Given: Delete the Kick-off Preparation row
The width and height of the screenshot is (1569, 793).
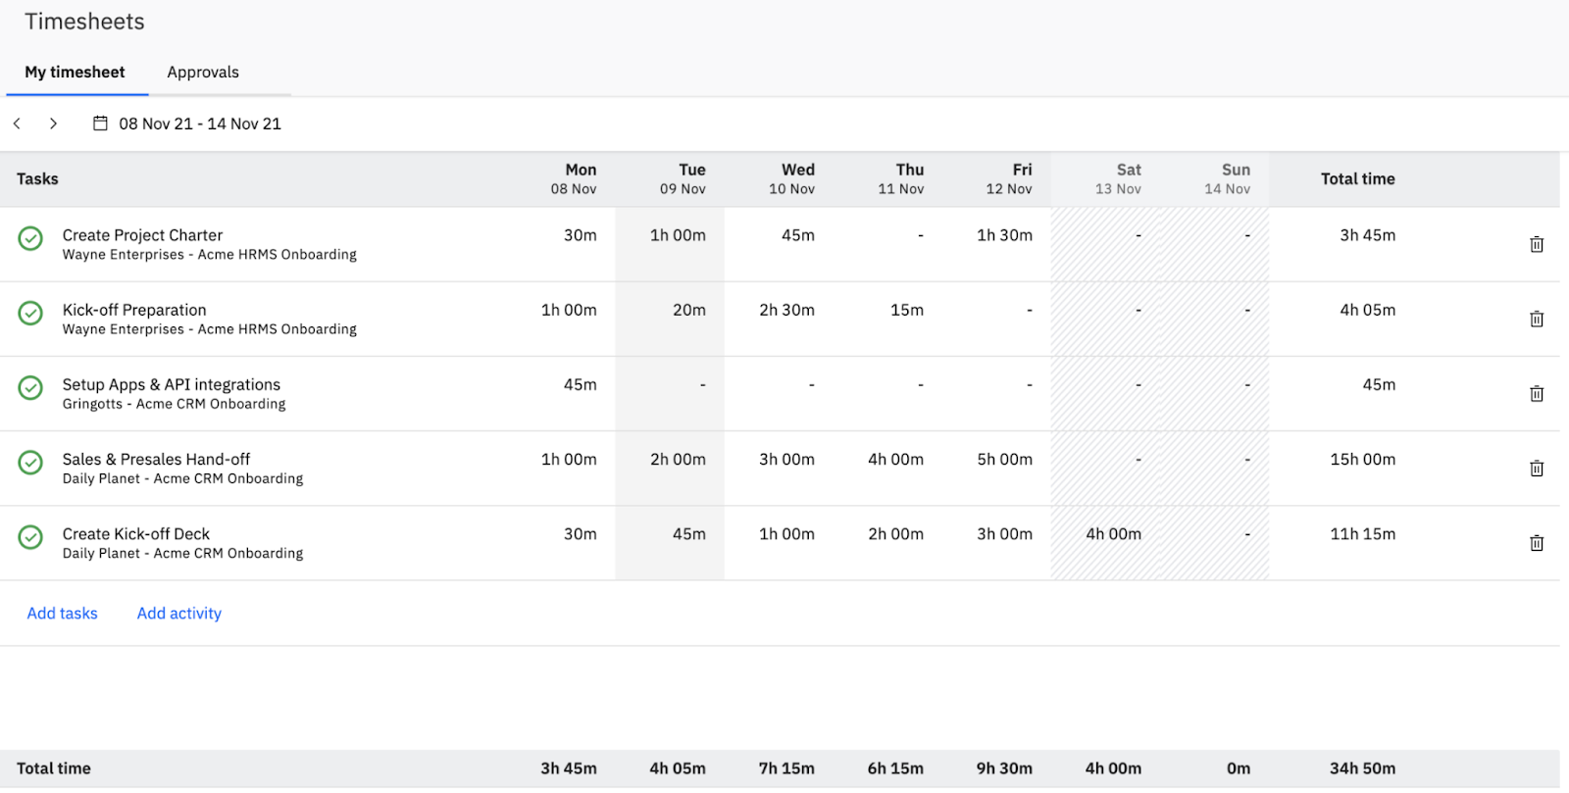Looking at the screenshot, I should click(x=1537, y=319).
